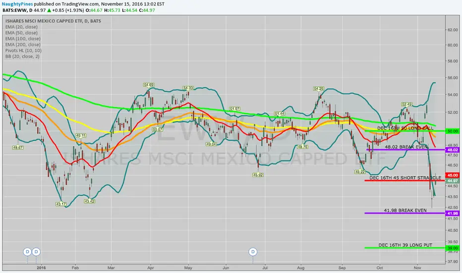Select the EMA (200, close) indicator legend
462x273 pixels.
23,45
